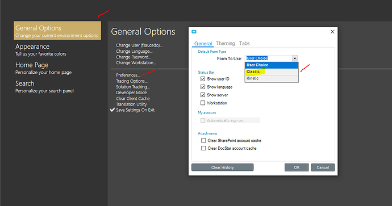Open Preferences... in General Options

128,75
